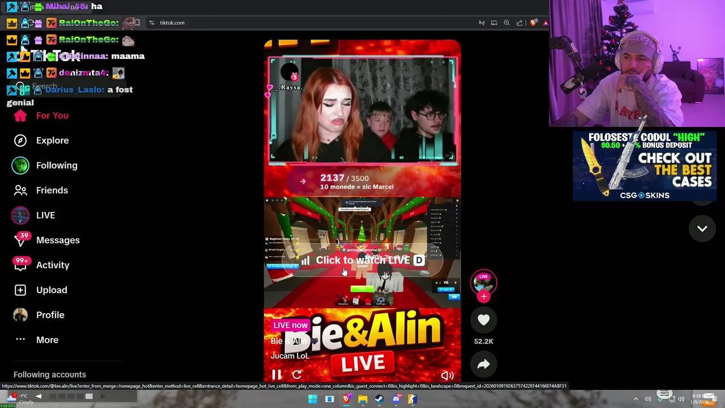The height and width of the screenshot is (408, 725).
Task: Click the browser share page icon
Action: (x=519, y=23)
